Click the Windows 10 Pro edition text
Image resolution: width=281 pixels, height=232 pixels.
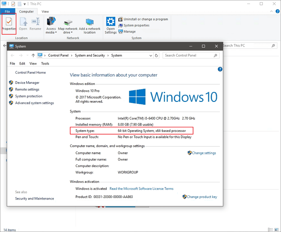[x=88, y=91]
